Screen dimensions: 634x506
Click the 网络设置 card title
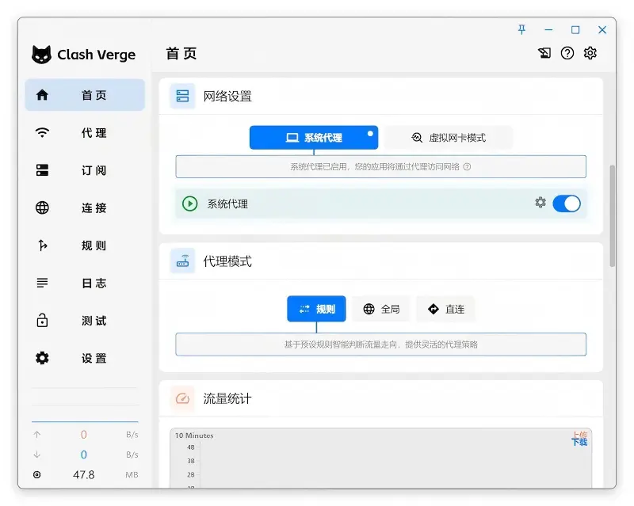[x=227, y=96]
